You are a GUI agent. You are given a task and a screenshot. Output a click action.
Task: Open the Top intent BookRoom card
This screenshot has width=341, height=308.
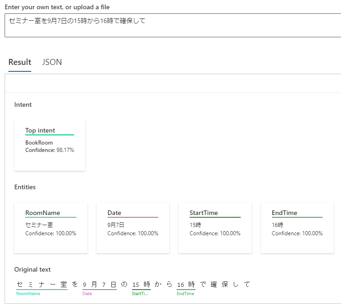[x=50, y=145]
